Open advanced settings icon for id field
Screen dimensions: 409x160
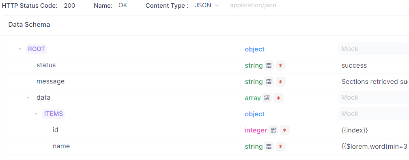pos(273,130)
